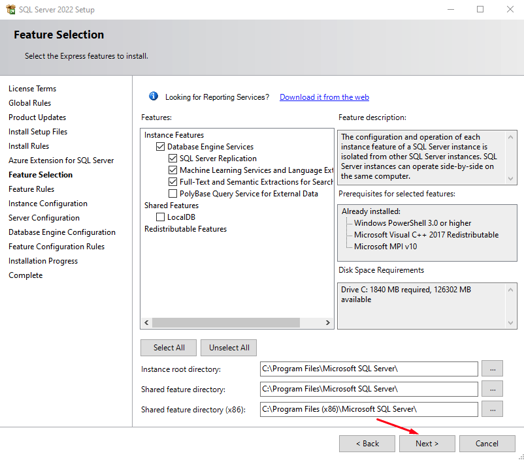This screenshot has height=460, width=524.
Task: Click the Feature Configuration Rules step
Action: tap(56, 247)
